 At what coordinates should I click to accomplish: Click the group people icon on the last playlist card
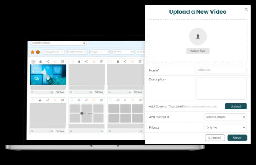click(118, 100)
